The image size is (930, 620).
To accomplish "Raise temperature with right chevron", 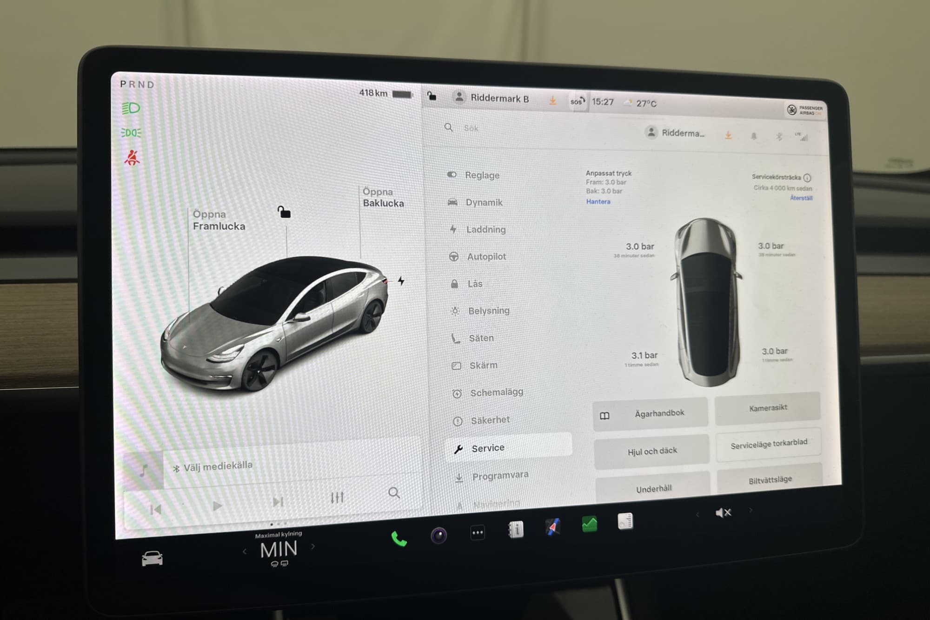I will [313, 547].
